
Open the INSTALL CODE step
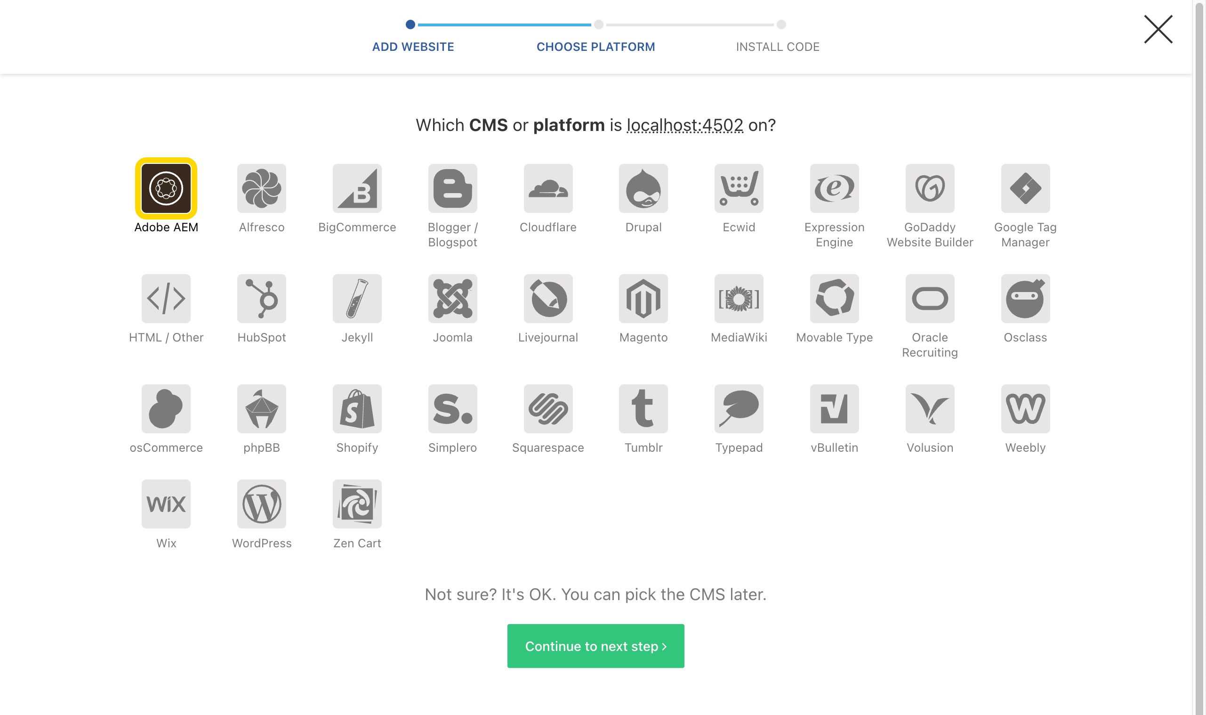click(777, 46)
